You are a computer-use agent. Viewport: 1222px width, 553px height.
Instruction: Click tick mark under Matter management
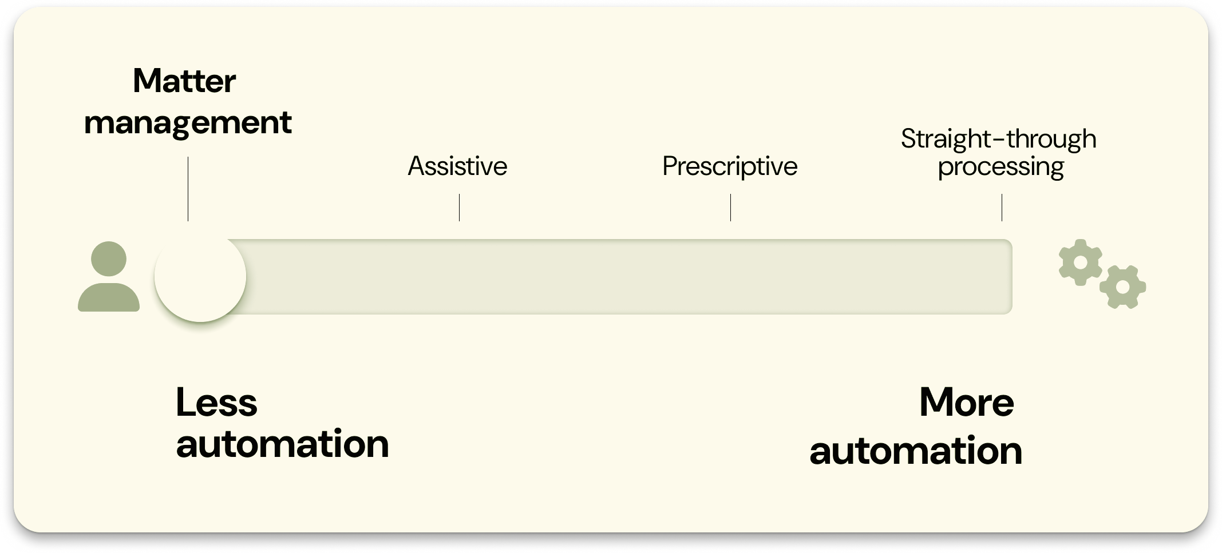(188, 189)
